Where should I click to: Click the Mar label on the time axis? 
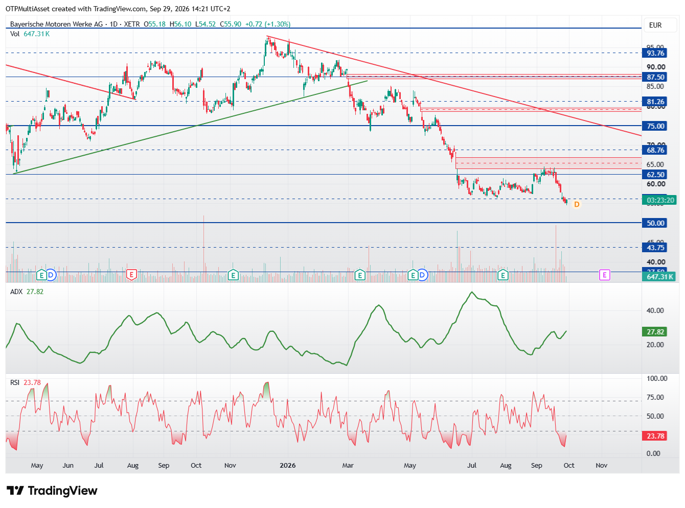pos(348,465)
